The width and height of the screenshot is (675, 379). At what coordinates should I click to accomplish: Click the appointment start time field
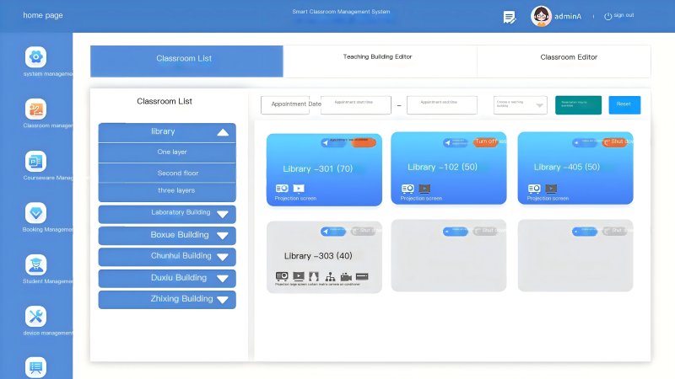pos(355,104)
